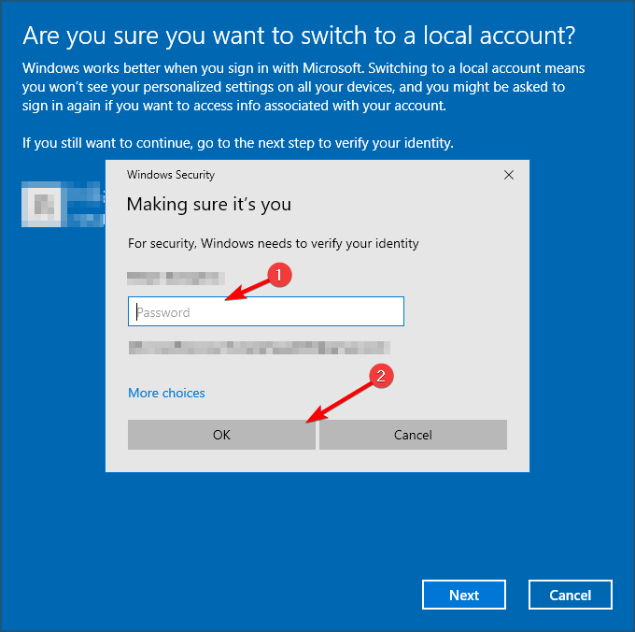Cancel switching to a local account
This screenshot has width=635, height=632.
click(571, 595)
